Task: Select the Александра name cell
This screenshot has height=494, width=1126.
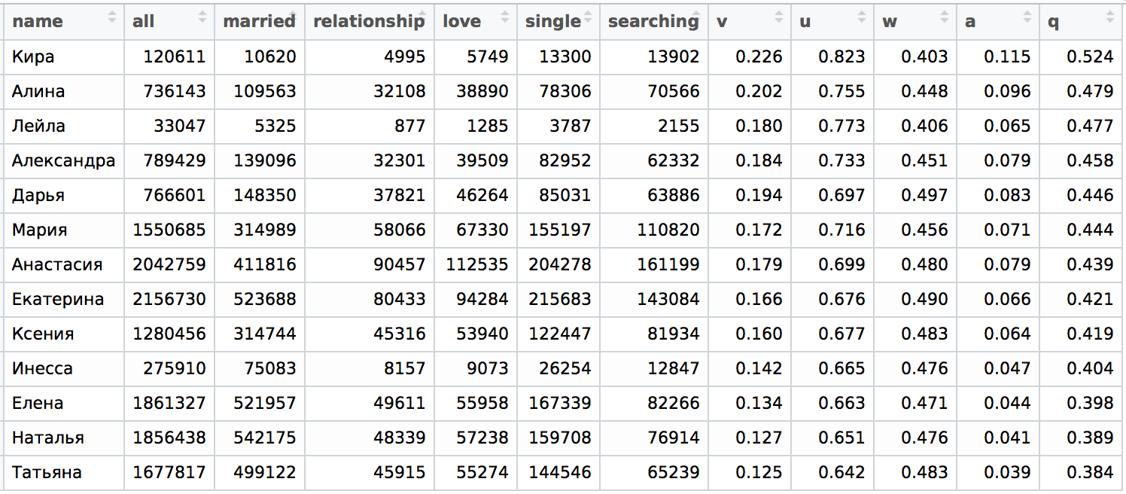Action: (64, 160)
